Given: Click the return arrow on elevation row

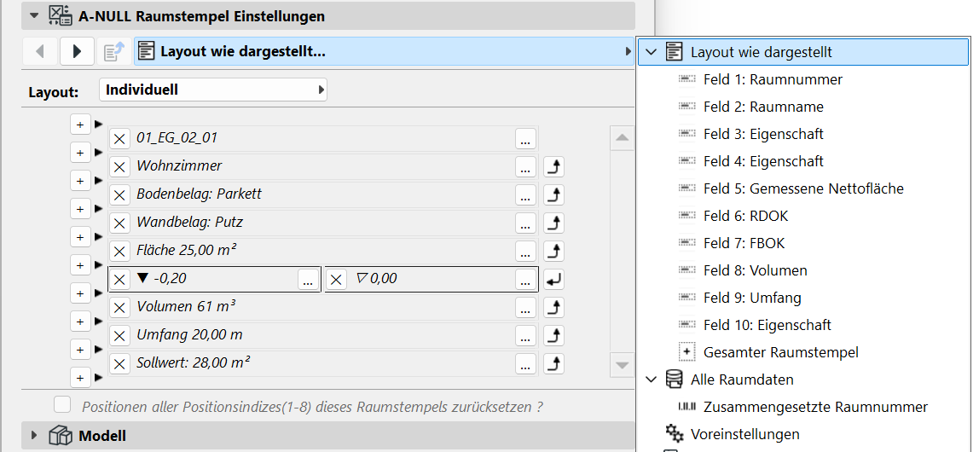Looking at the screenshot, I should (554, 279).
